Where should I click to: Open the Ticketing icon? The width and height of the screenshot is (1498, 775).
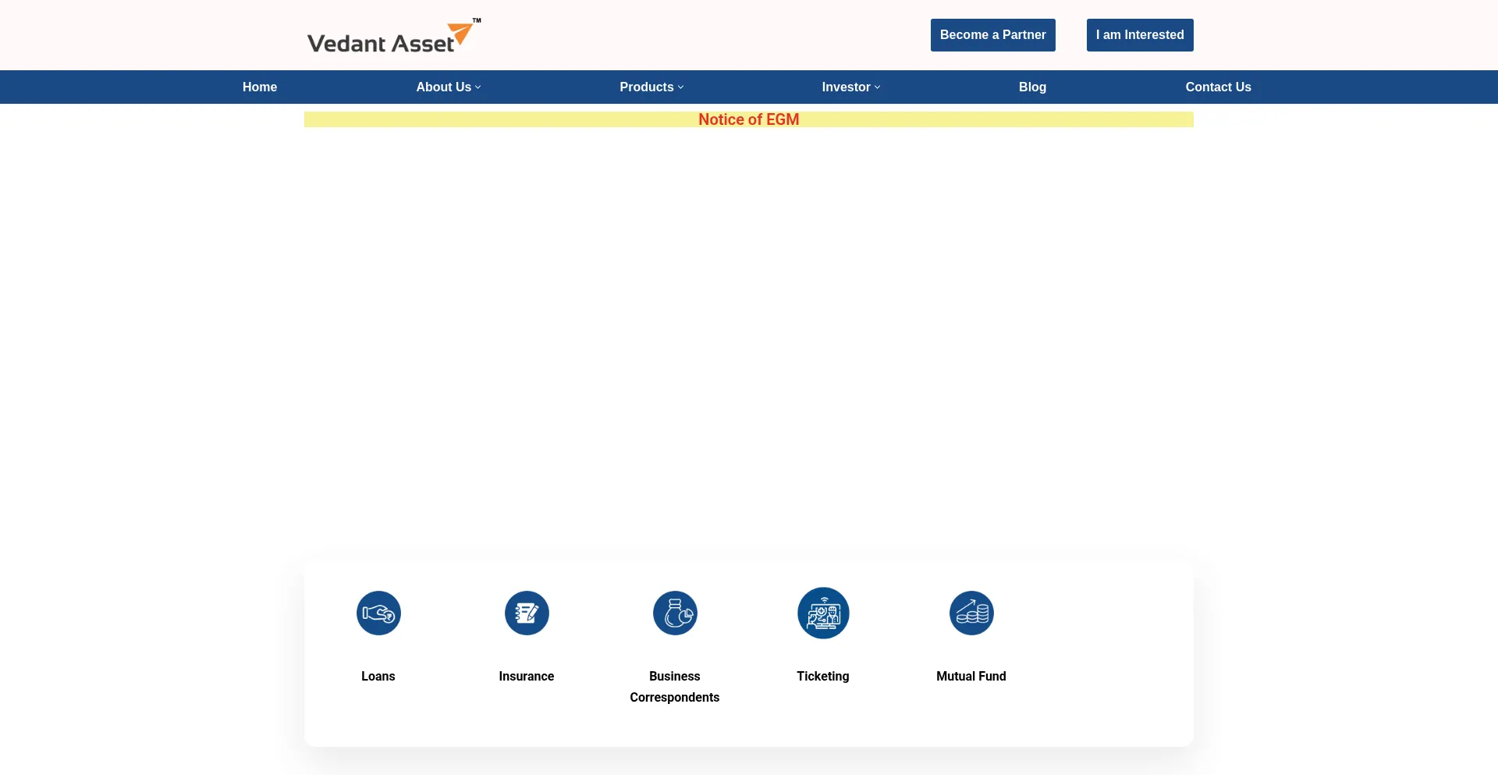click(823, 613)
